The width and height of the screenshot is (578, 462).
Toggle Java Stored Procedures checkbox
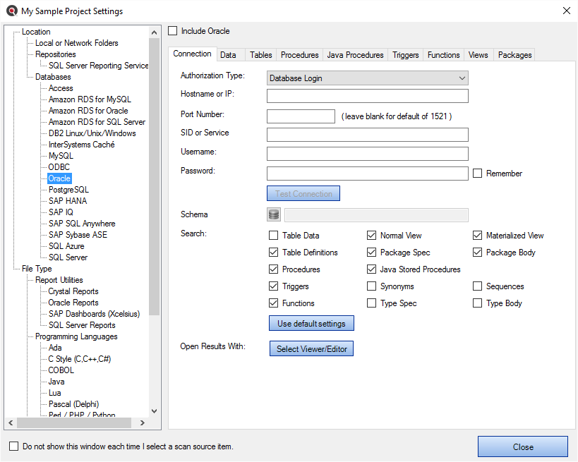371,269
